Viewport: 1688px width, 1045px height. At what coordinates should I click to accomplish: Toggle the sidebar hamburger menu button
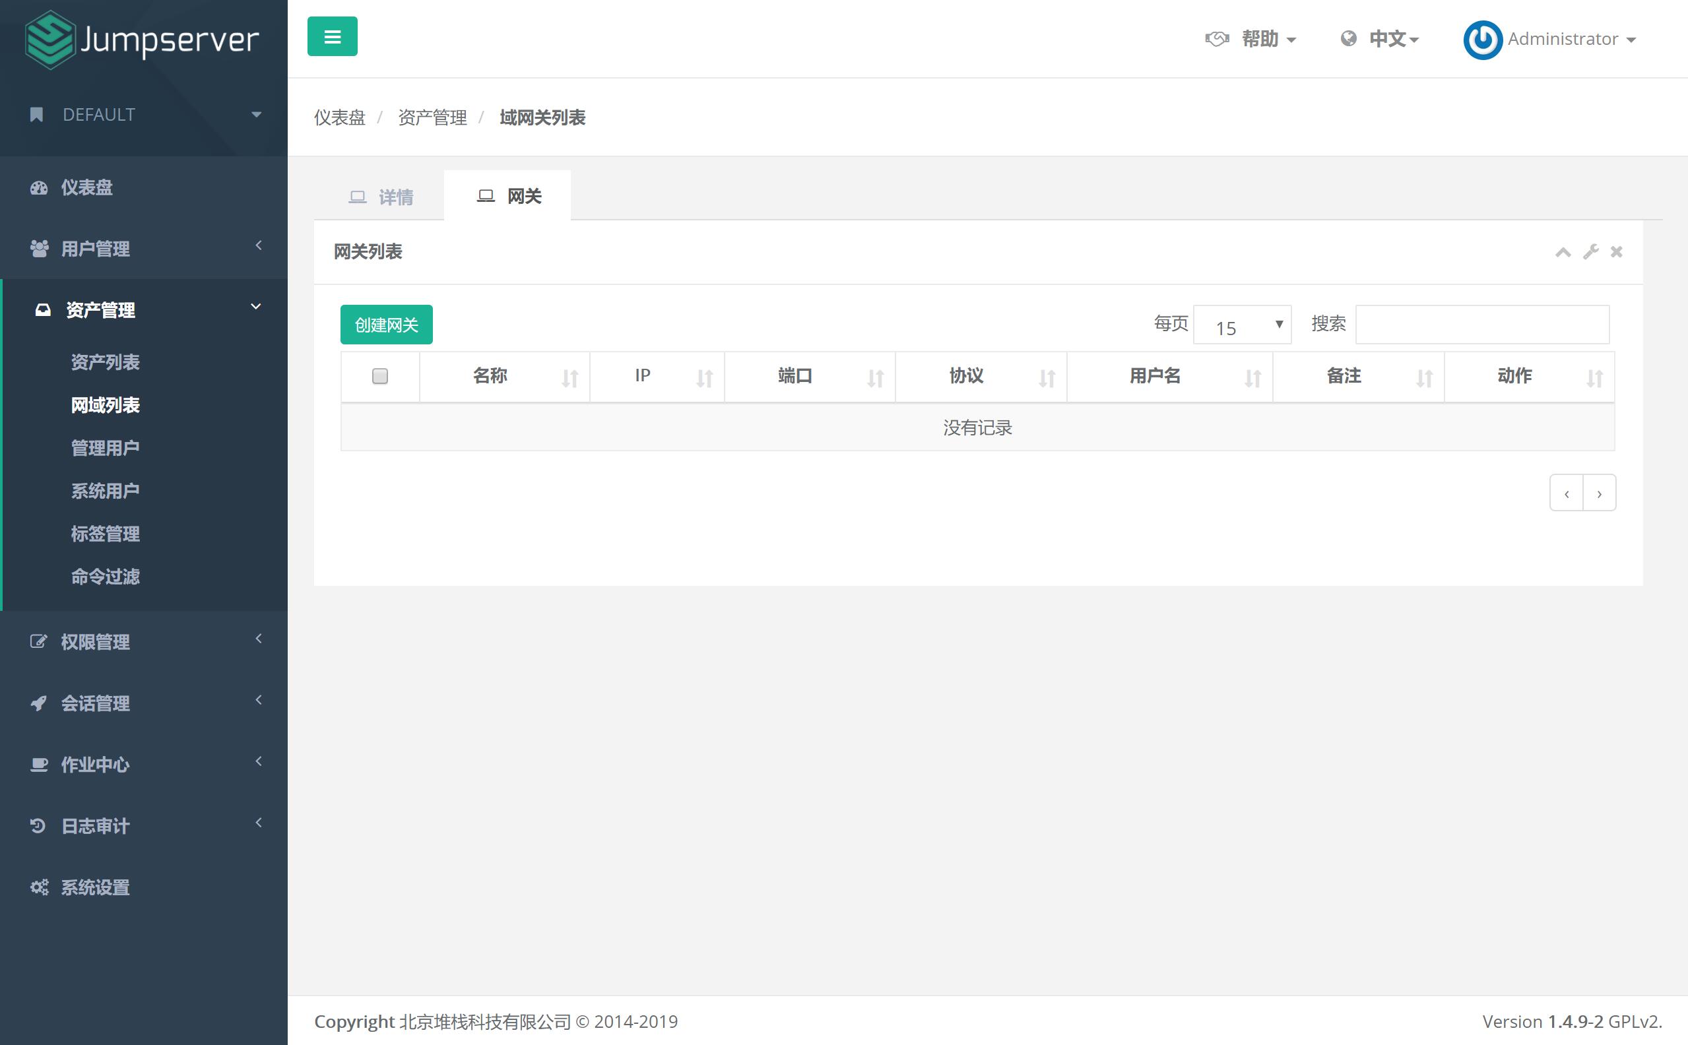point(333,37)
